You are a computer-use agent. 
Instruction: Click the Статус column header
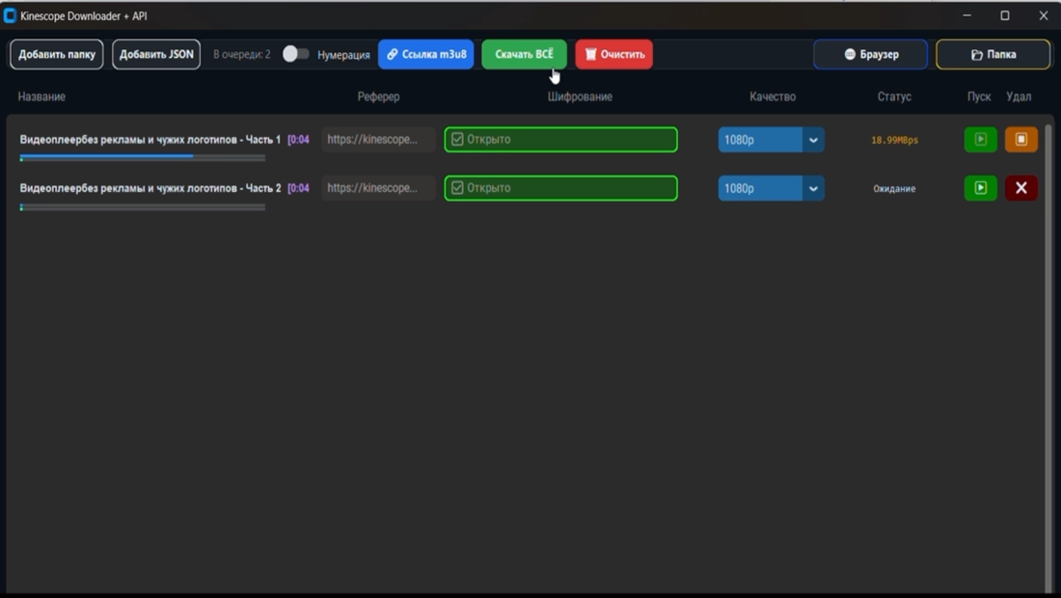[x=894, y=96]
